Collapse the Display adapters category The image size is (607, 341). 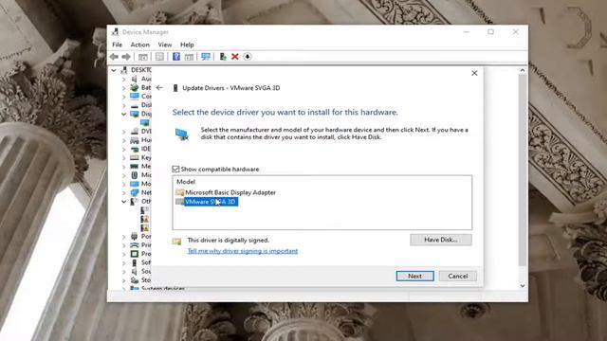[124, 114]
